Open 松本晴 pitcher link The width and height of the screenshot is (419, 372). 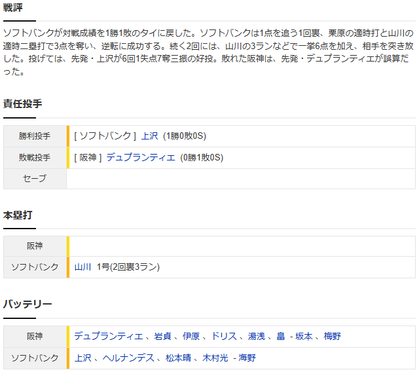pos(178,358)
